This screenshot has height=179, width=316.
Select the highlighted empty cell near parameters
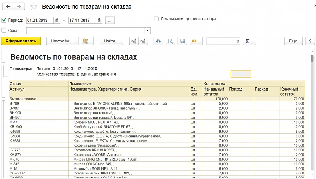coord(241,74)
